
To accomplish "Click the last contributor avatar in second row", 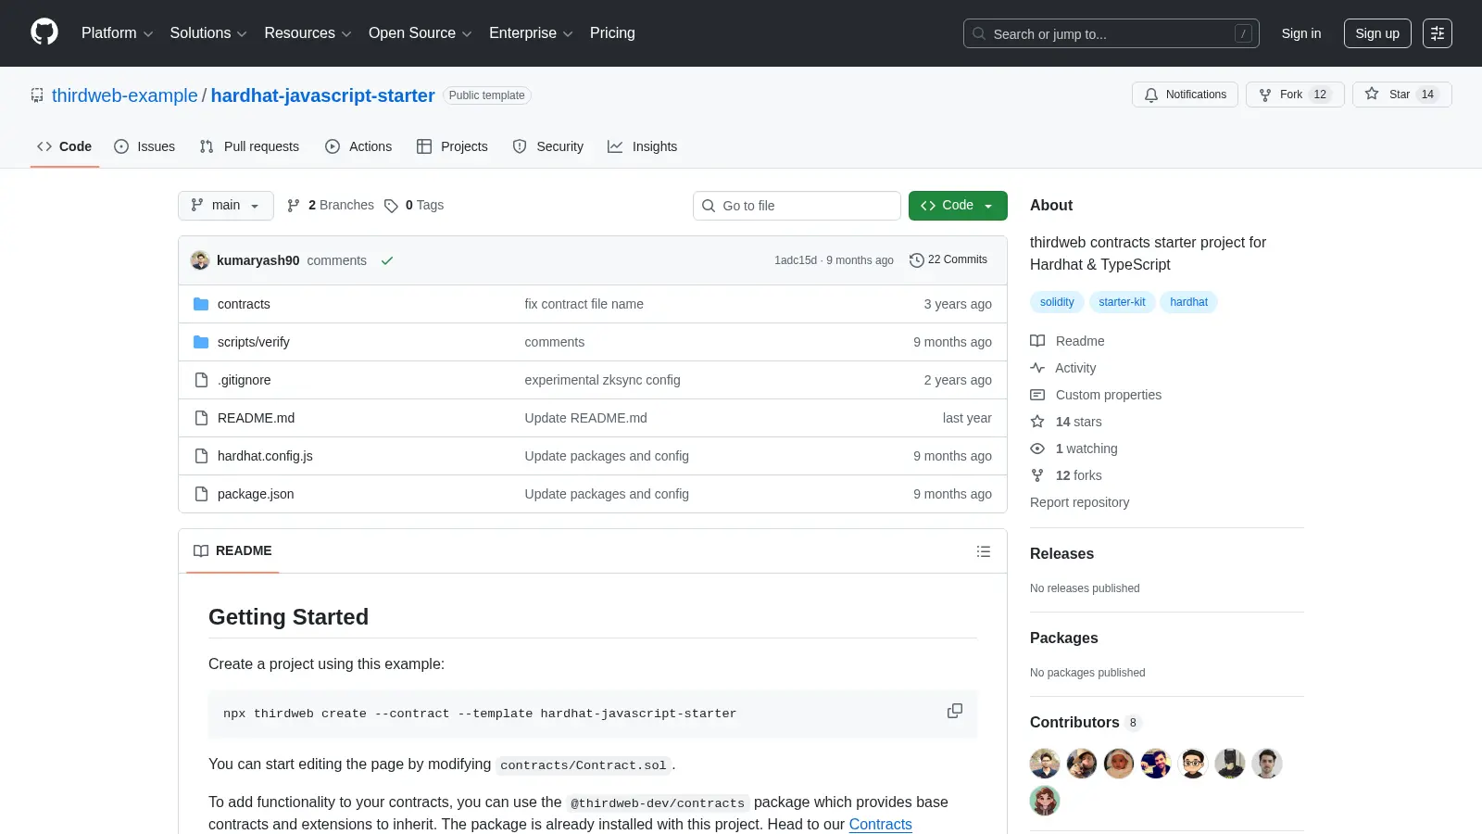I will pos(1045,801).
